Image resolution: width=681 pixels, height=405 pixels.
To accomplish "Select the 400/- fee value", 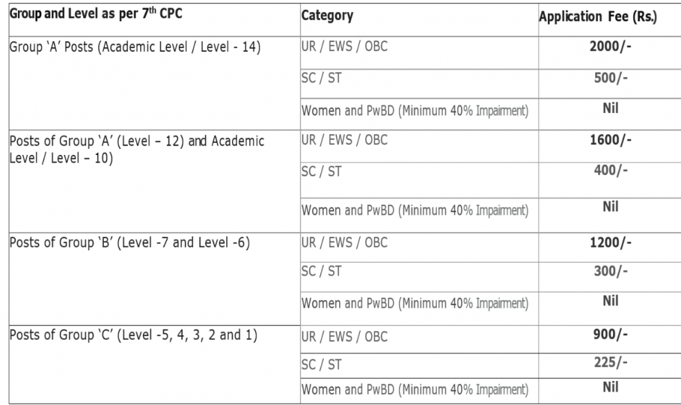I will 611,170.
